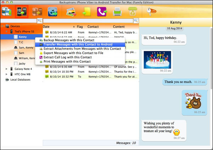Select the William, Kenny group chat
213x150 pixels.
click(24, 58)
